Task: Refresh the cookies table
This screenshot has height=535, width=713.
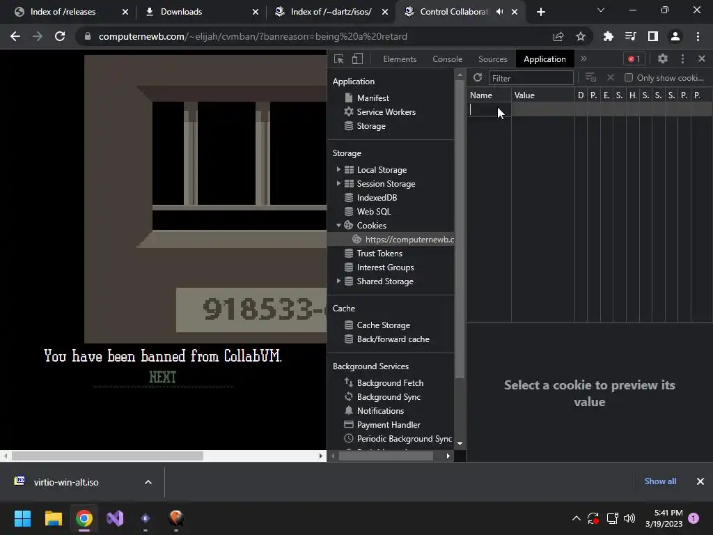Action: pyautogui.click(x=478, y=78)
